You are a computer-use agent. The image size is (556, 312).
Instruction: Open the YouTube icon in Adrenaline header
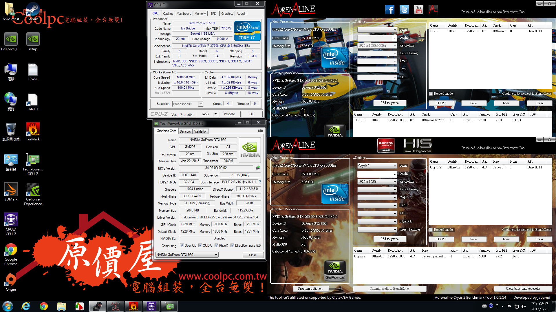[419, 10]
